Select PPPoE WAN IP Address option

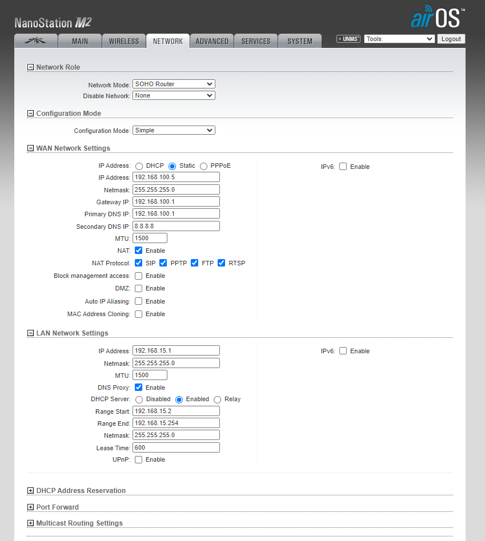[203, 166]
